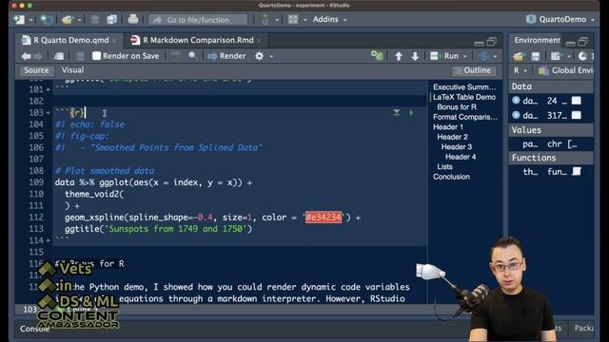Click the Publish document icon
This screenshot has height=342, width=609.
(x=484, y=56)
